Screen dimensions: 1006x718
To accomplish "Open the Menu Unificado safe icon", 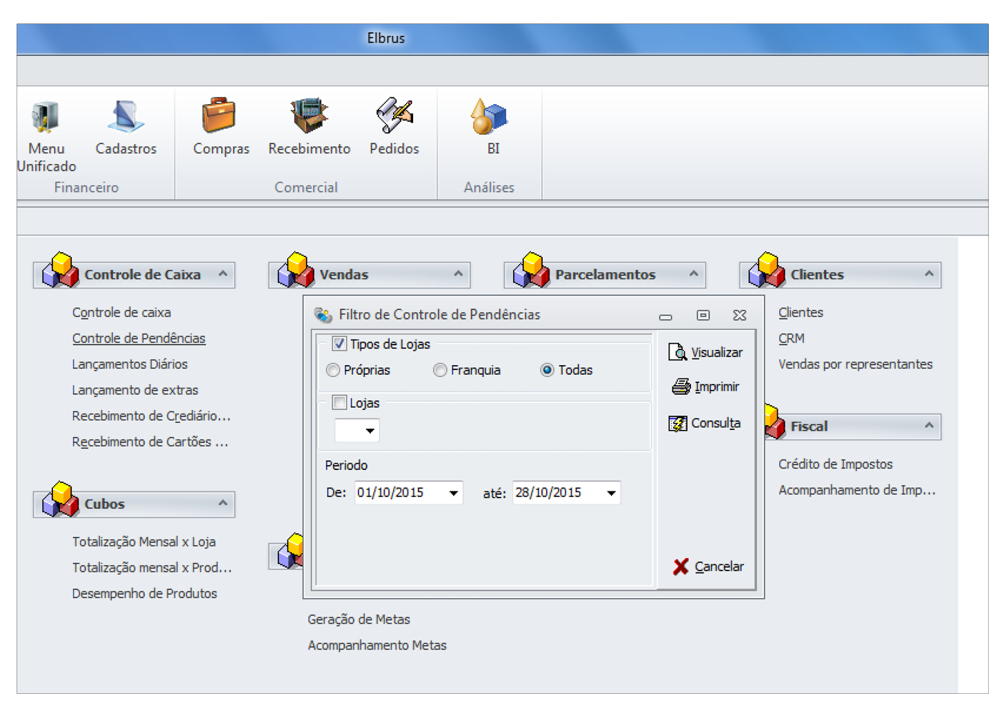I will coord(46,117).
